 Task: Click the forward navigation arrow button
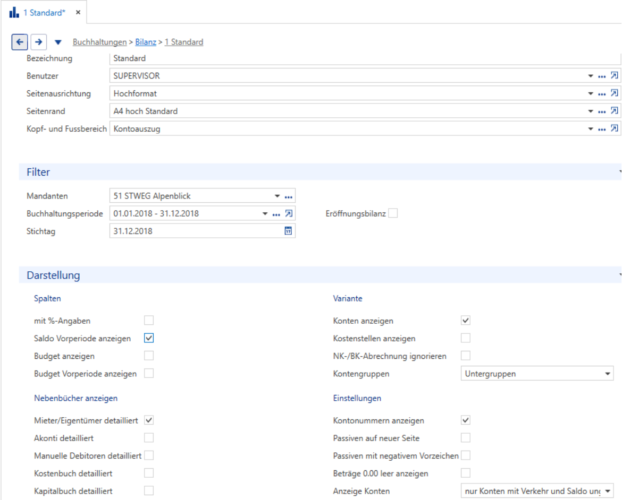click(38, 42)
